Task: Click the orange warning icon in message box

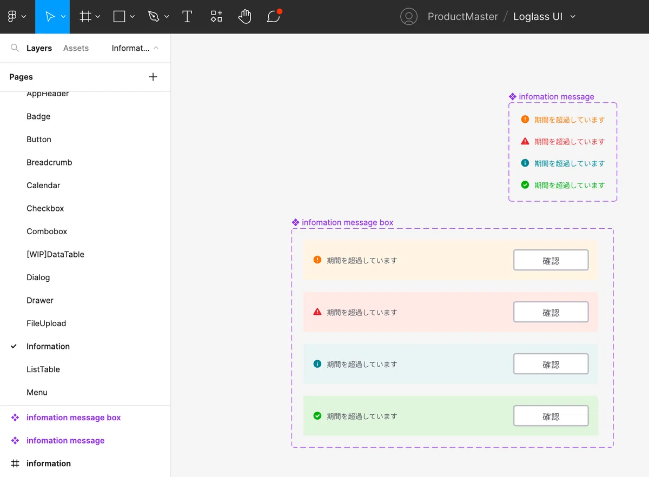Action: 317,260
